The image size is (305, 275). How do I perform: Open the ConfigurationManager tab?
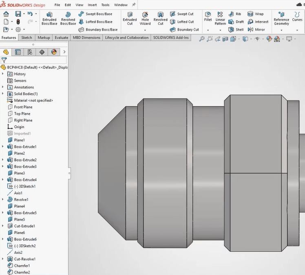(30, 52)
